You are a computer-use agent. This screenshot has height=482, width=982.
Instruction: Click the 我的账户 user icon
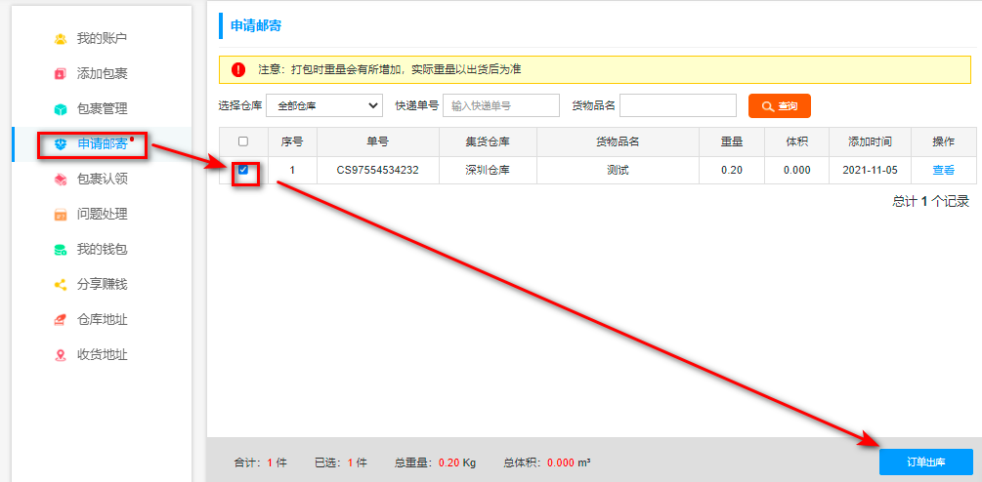click(61, 39)
